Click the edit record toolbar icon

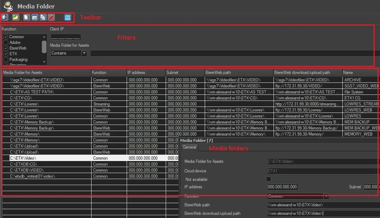click(35, 17)
